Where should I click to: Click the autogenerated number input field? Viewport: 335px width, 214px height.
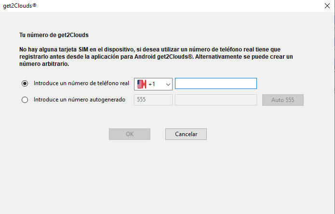[x=216, y=100]
